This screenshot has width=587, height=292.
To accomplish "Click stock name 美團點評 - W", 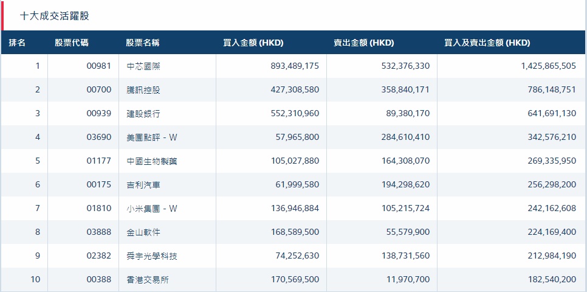I will pyautogui.click(x=152, y=137).
